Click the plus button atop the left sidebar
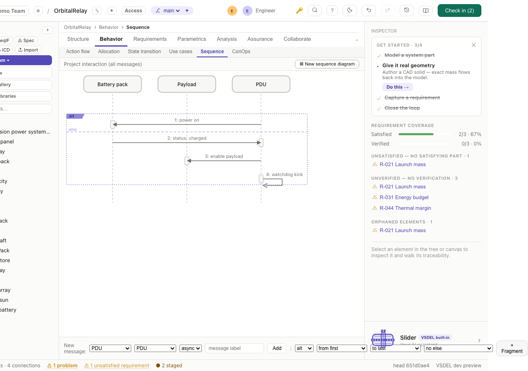Image resolution: width=528 pixels, height=371 pixels. [x=47, y=30]
